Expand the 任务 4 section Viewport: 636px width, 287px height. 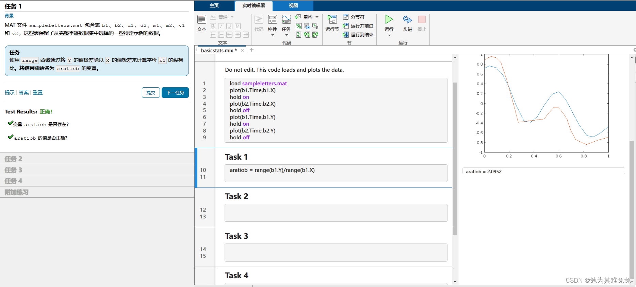97,181
